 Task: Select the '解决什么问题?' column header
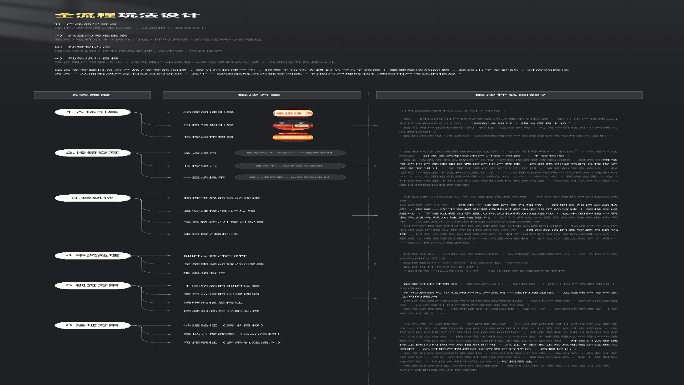(509, 95)
